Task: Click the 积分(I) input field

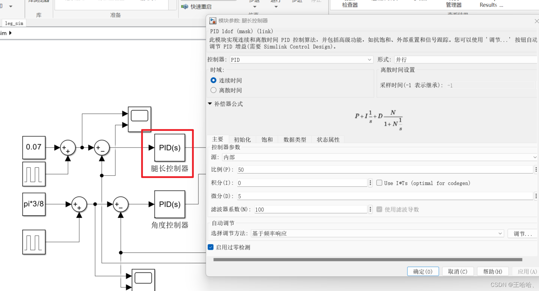Action: coord(302,183)
